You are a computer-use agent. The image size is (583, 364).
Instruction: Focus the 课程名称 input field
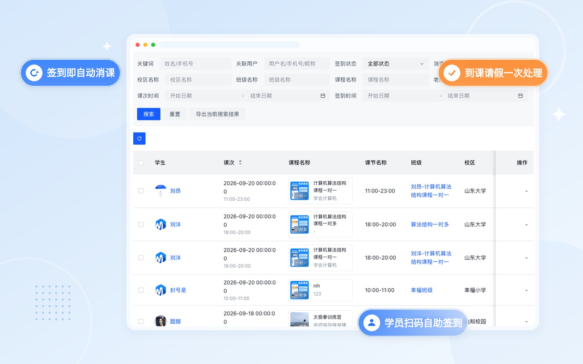point(395,80)
